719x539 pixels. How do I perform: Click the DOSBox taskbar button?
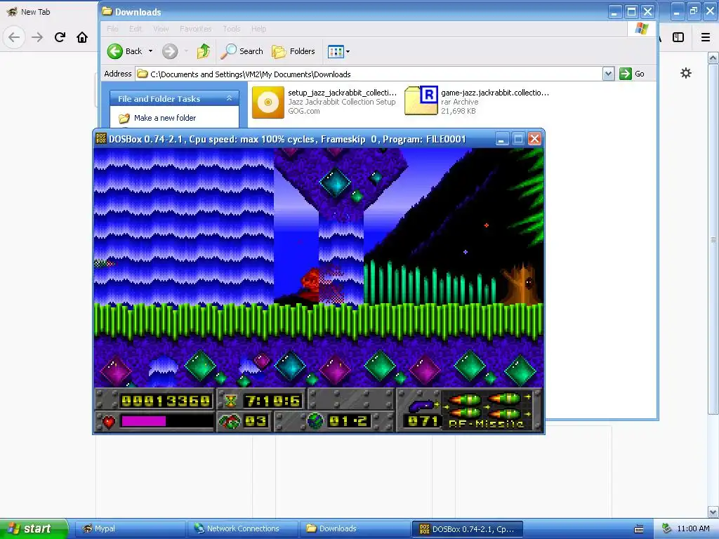(467, 529)
